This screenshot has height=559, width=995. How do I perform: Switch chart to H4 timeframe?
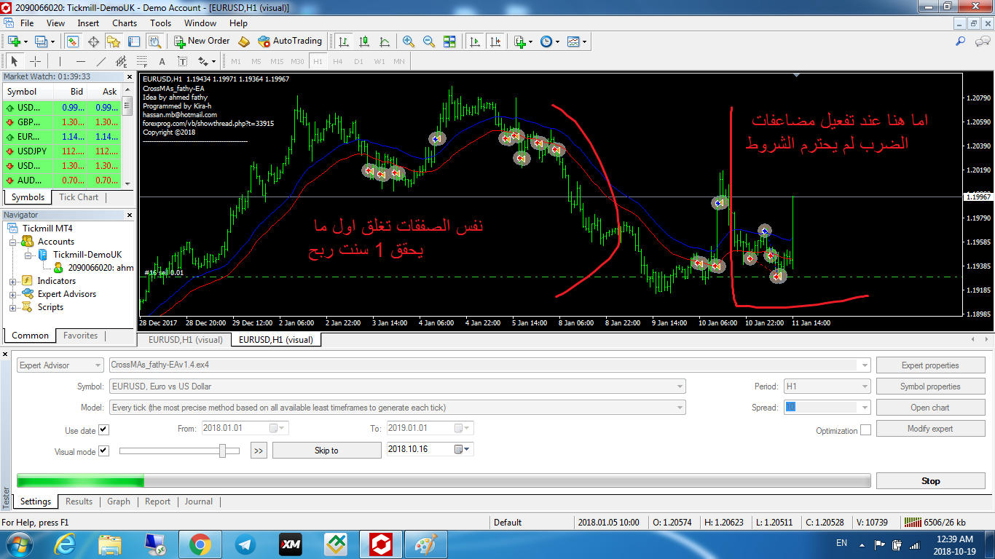pos(337,61)
